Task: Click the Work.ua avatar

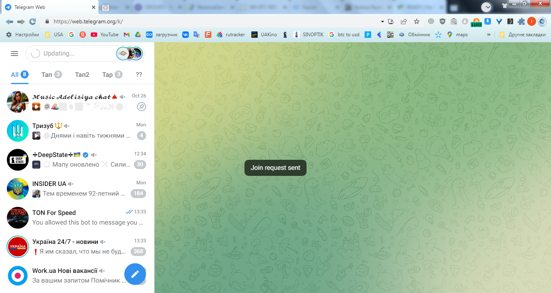Action: pos(18,276)
